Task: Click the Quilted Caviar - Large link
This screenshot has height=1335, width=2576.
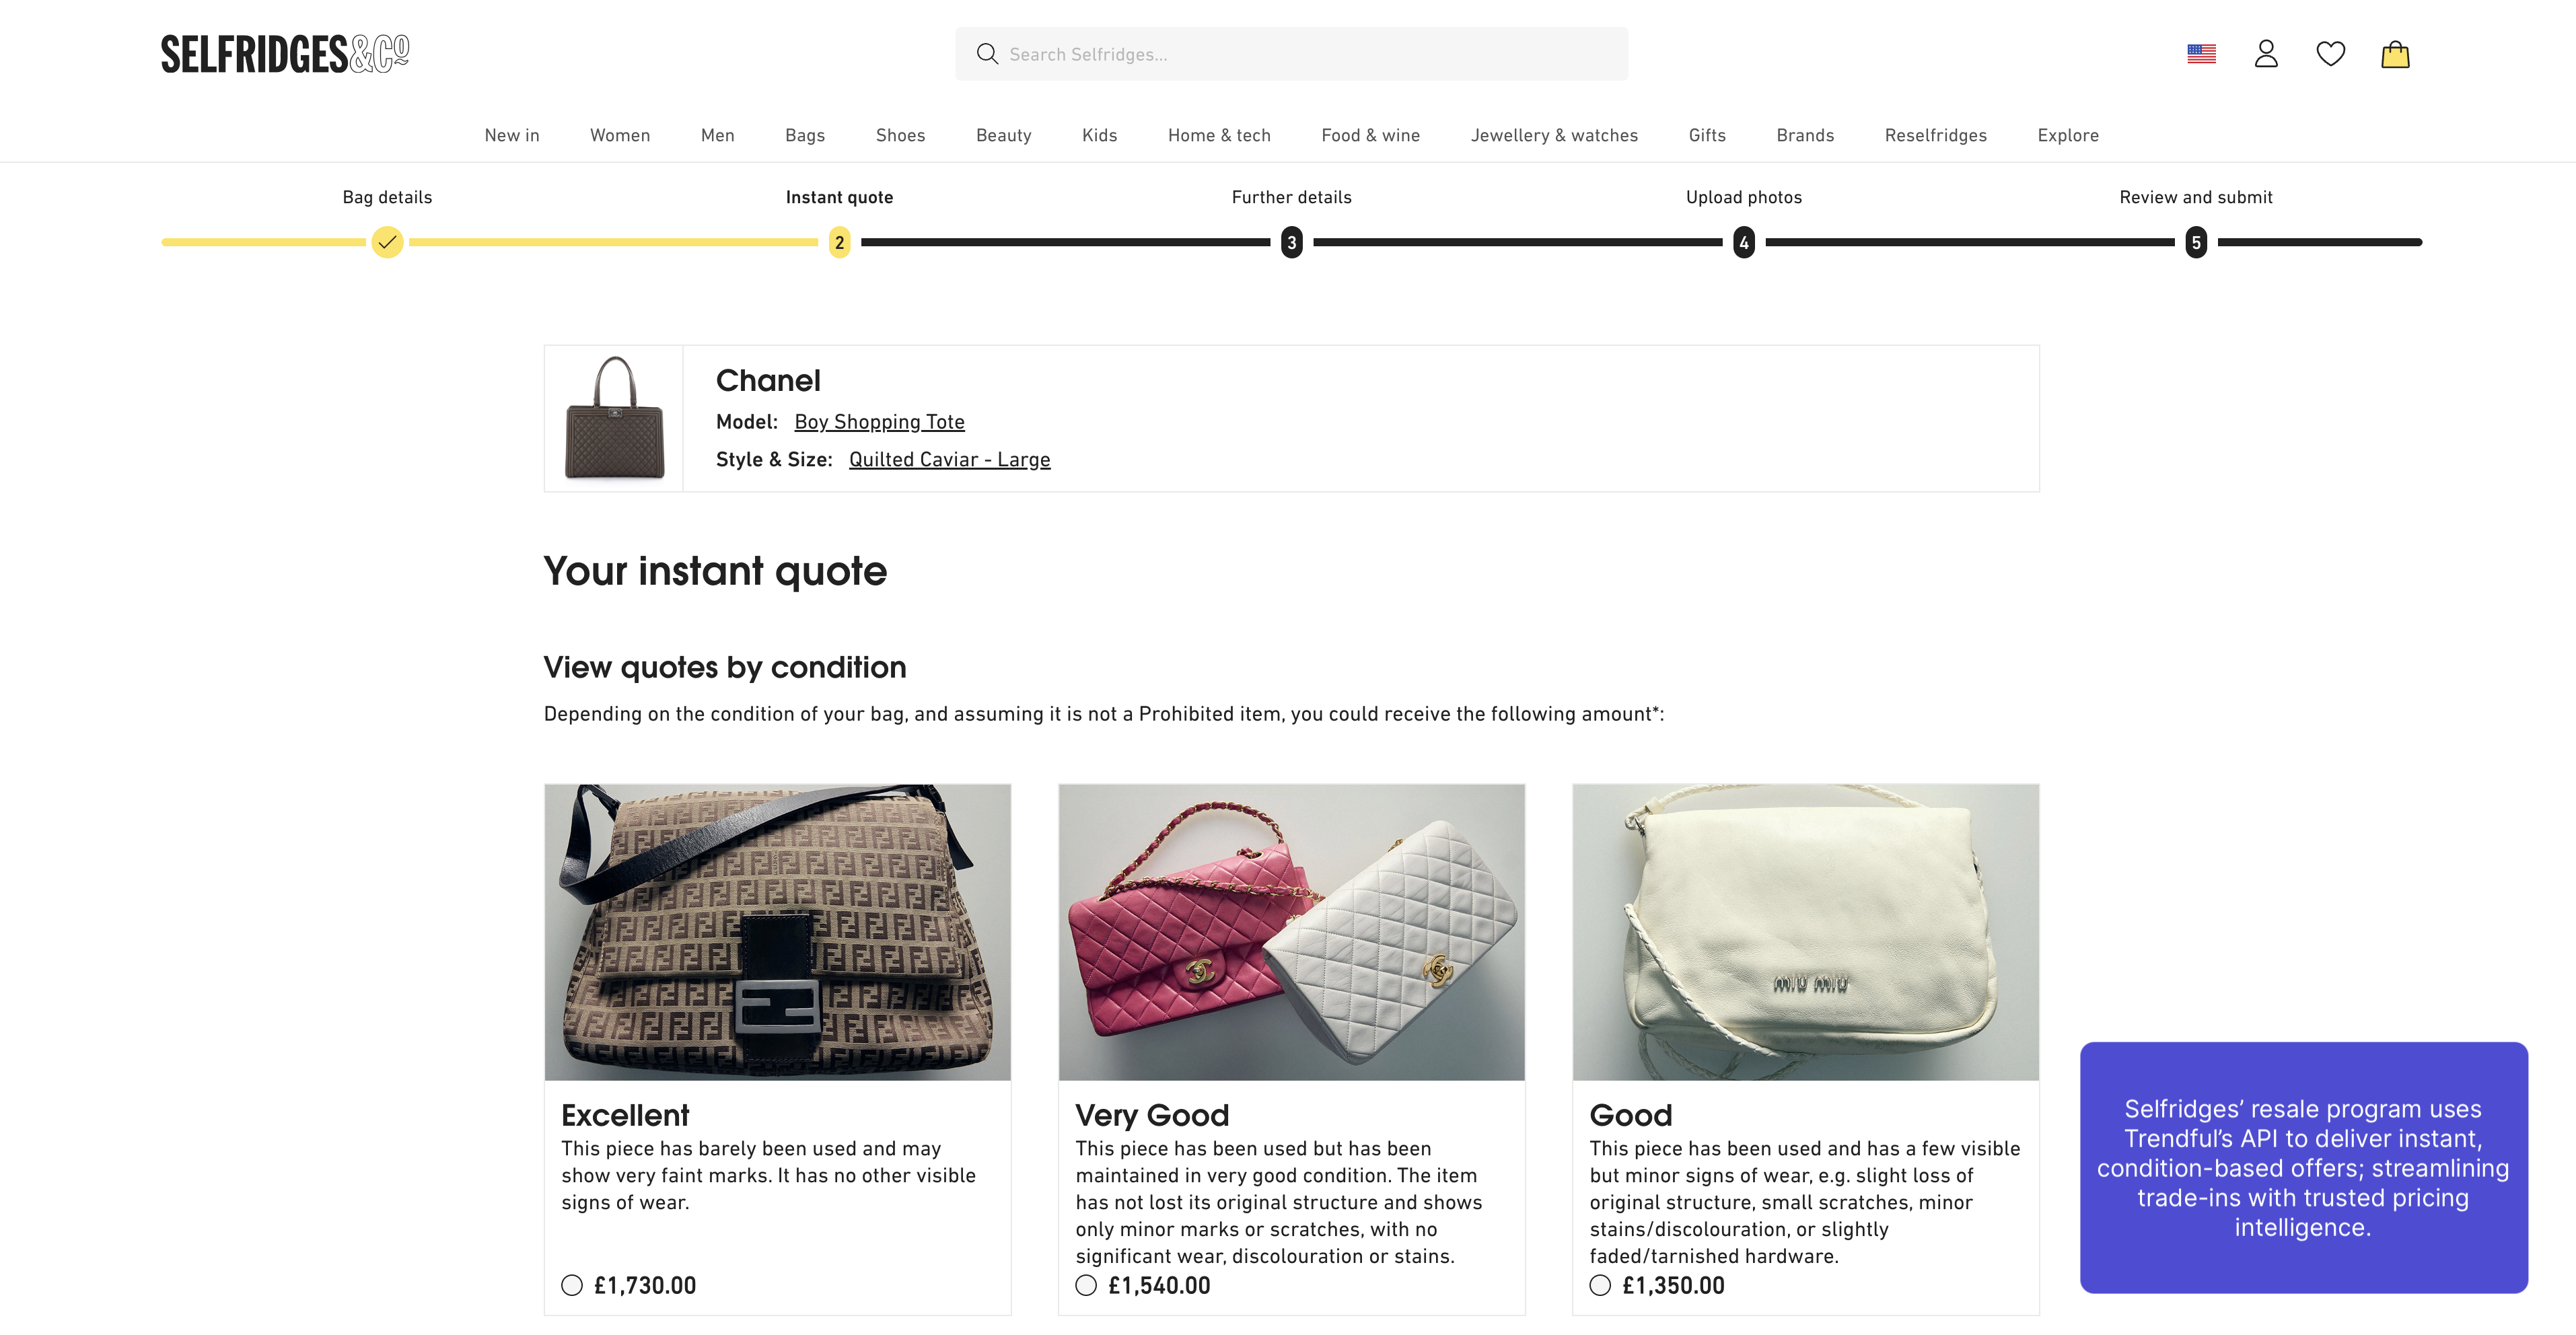Action: point(949,460)
